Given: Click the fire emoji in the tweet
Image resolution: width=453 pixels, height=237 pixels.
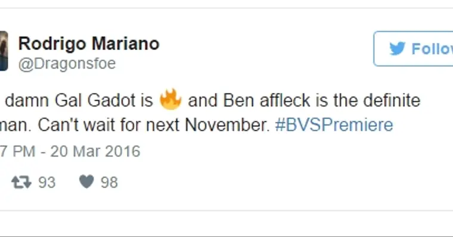Looking at the screenshot, I should tap(170, 99).
